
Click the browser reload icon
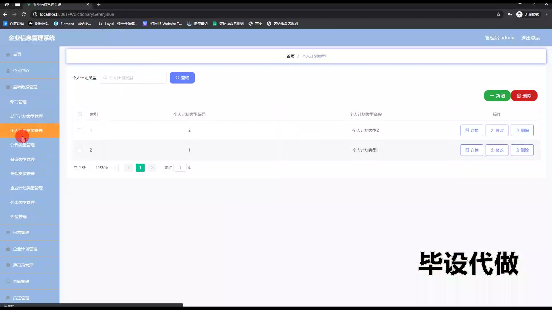(x=24, y=14)
